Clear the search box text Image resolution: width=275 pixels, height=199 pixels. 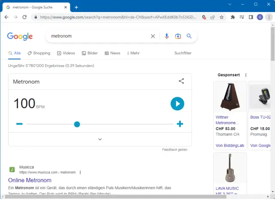click(153, 36)
